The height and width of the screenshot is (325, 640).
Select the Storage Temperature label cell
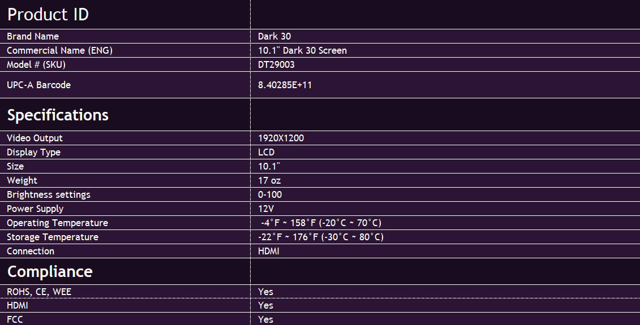click(125, 237)
